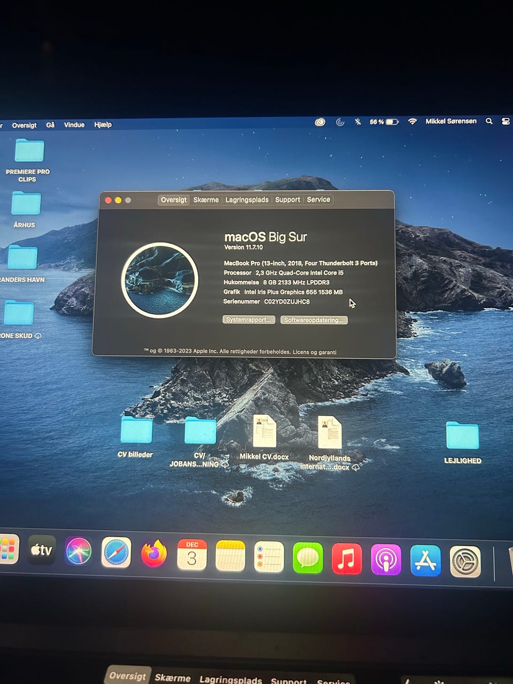Viewport: 513px width, 684px height.
Task: Select the RANDERS HAVN folder
Action: (22, 258)
